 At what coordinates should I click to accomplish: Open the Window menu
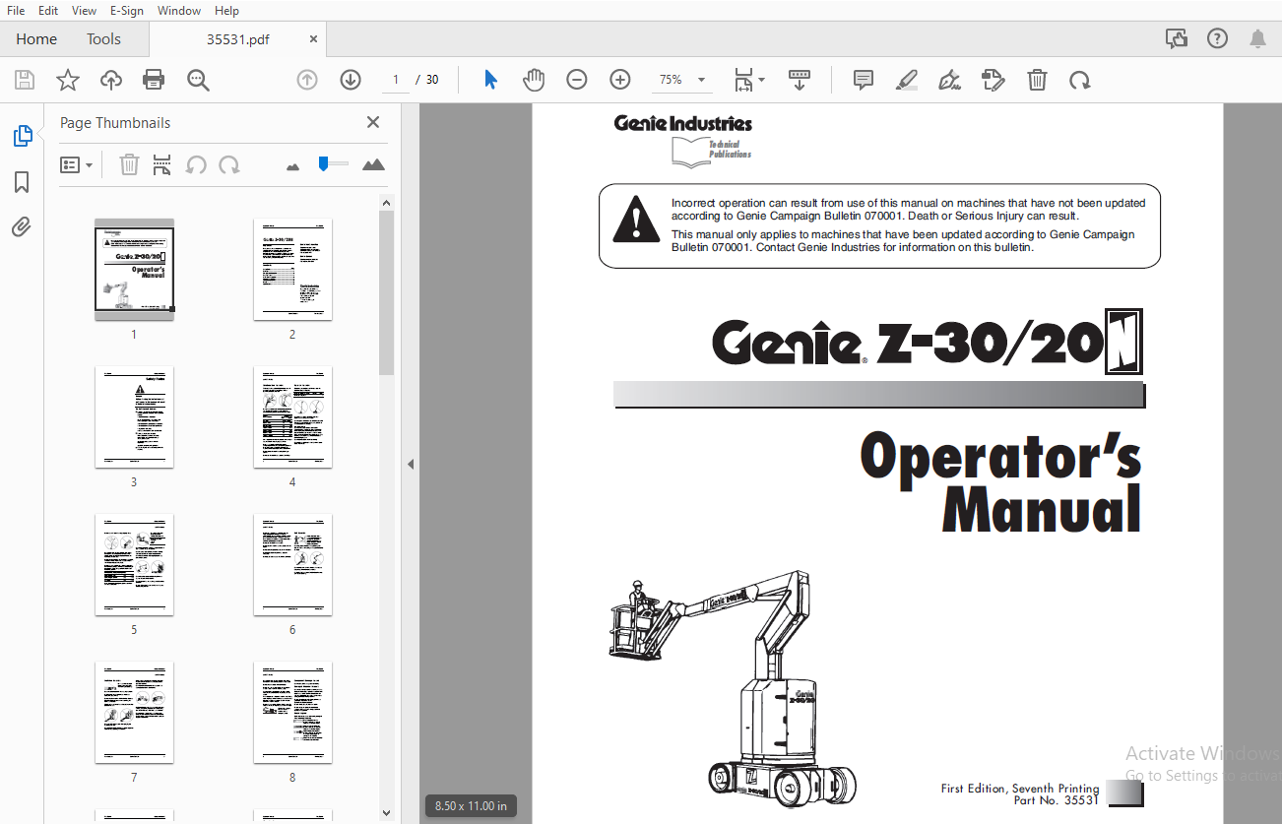179,11
